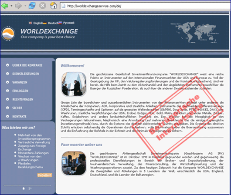The image size is (231, 195).
Task: Click the green browser Back arrow
Action: (x=5, y=6)
